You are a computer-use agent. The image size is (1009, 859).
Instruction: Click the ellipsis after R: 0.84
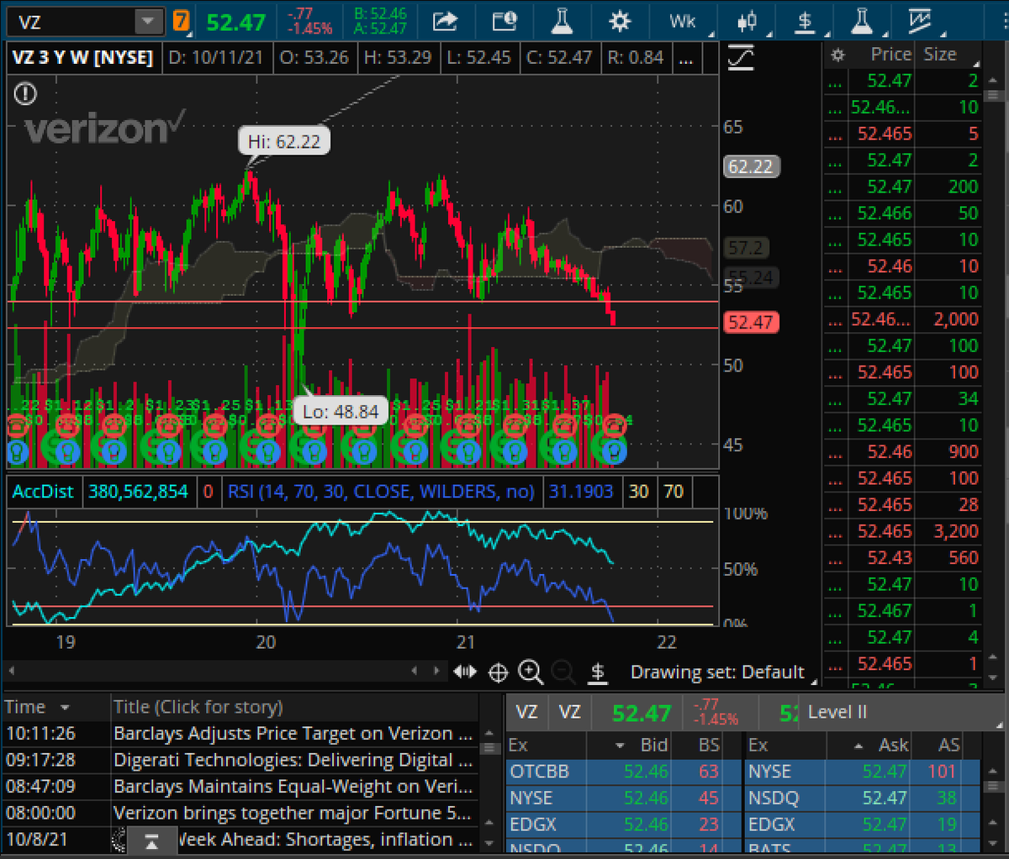coord(686,58)
